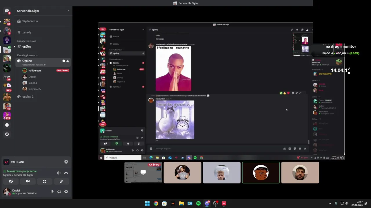Screen dimensions: 371x208
Task: Open File Explorer from taskbar
Action: [181, 203]
